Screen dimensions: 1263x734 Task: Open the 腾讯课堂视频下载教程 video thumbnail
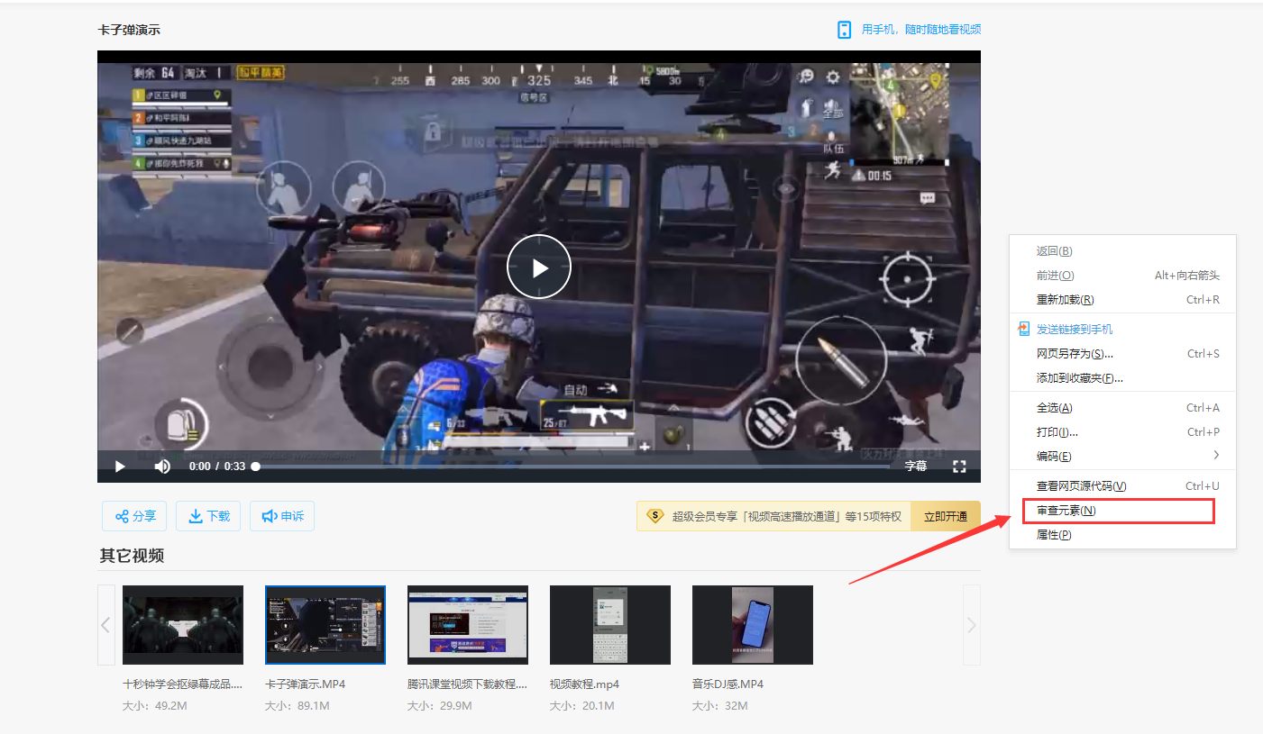point(467,625)
